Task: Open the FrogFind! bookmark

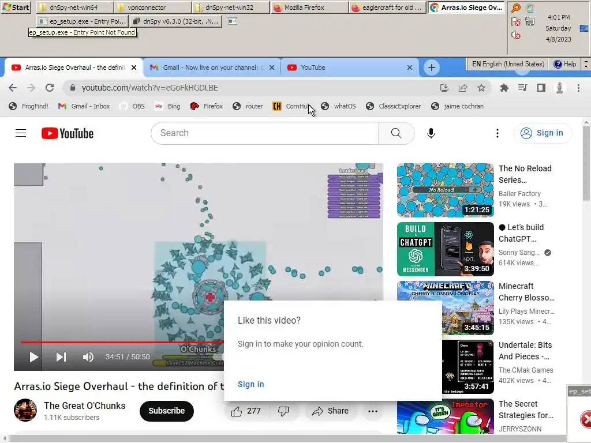Action: click(x=29, y=106)
